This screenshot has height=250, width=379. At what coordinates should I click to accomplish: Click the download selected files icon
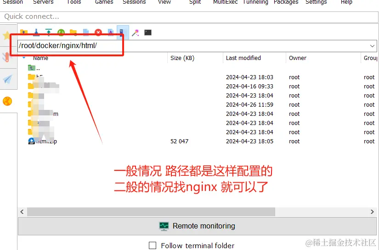[x=36, y=33]
